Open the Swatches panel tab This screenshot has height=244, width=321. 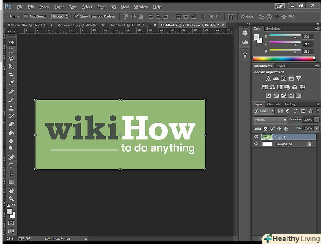[272, 29]
